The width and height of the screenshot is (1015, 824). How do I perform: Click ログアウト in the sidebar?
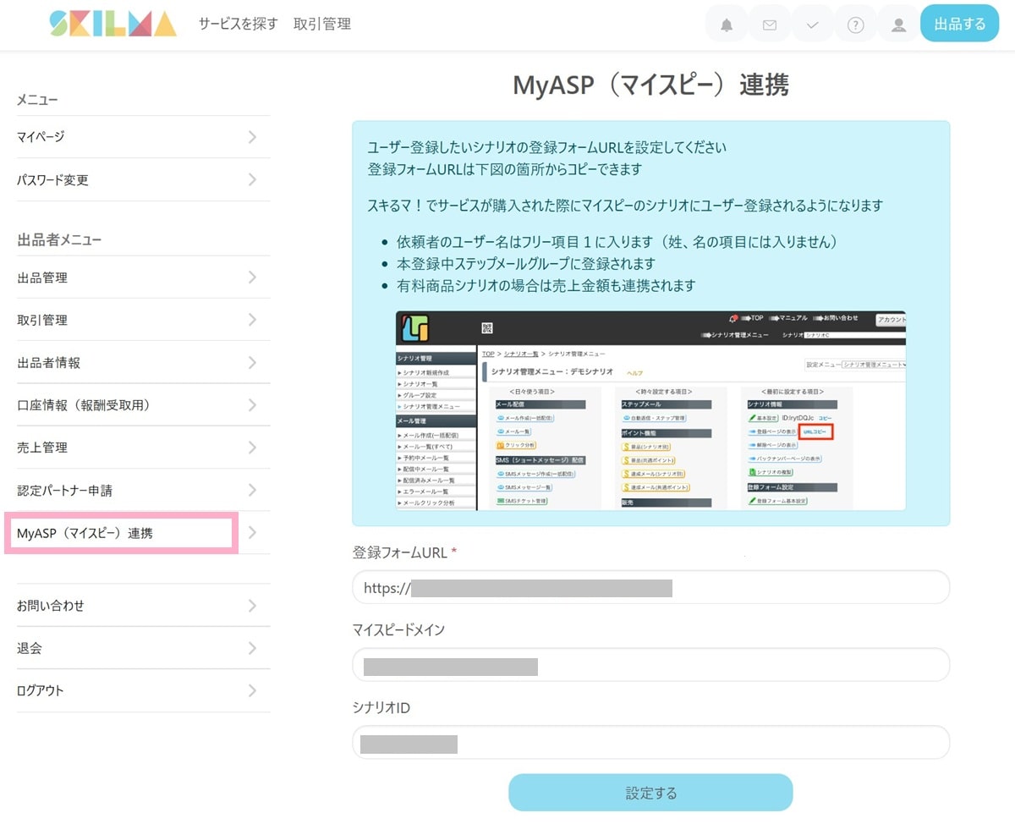[142, 690]
